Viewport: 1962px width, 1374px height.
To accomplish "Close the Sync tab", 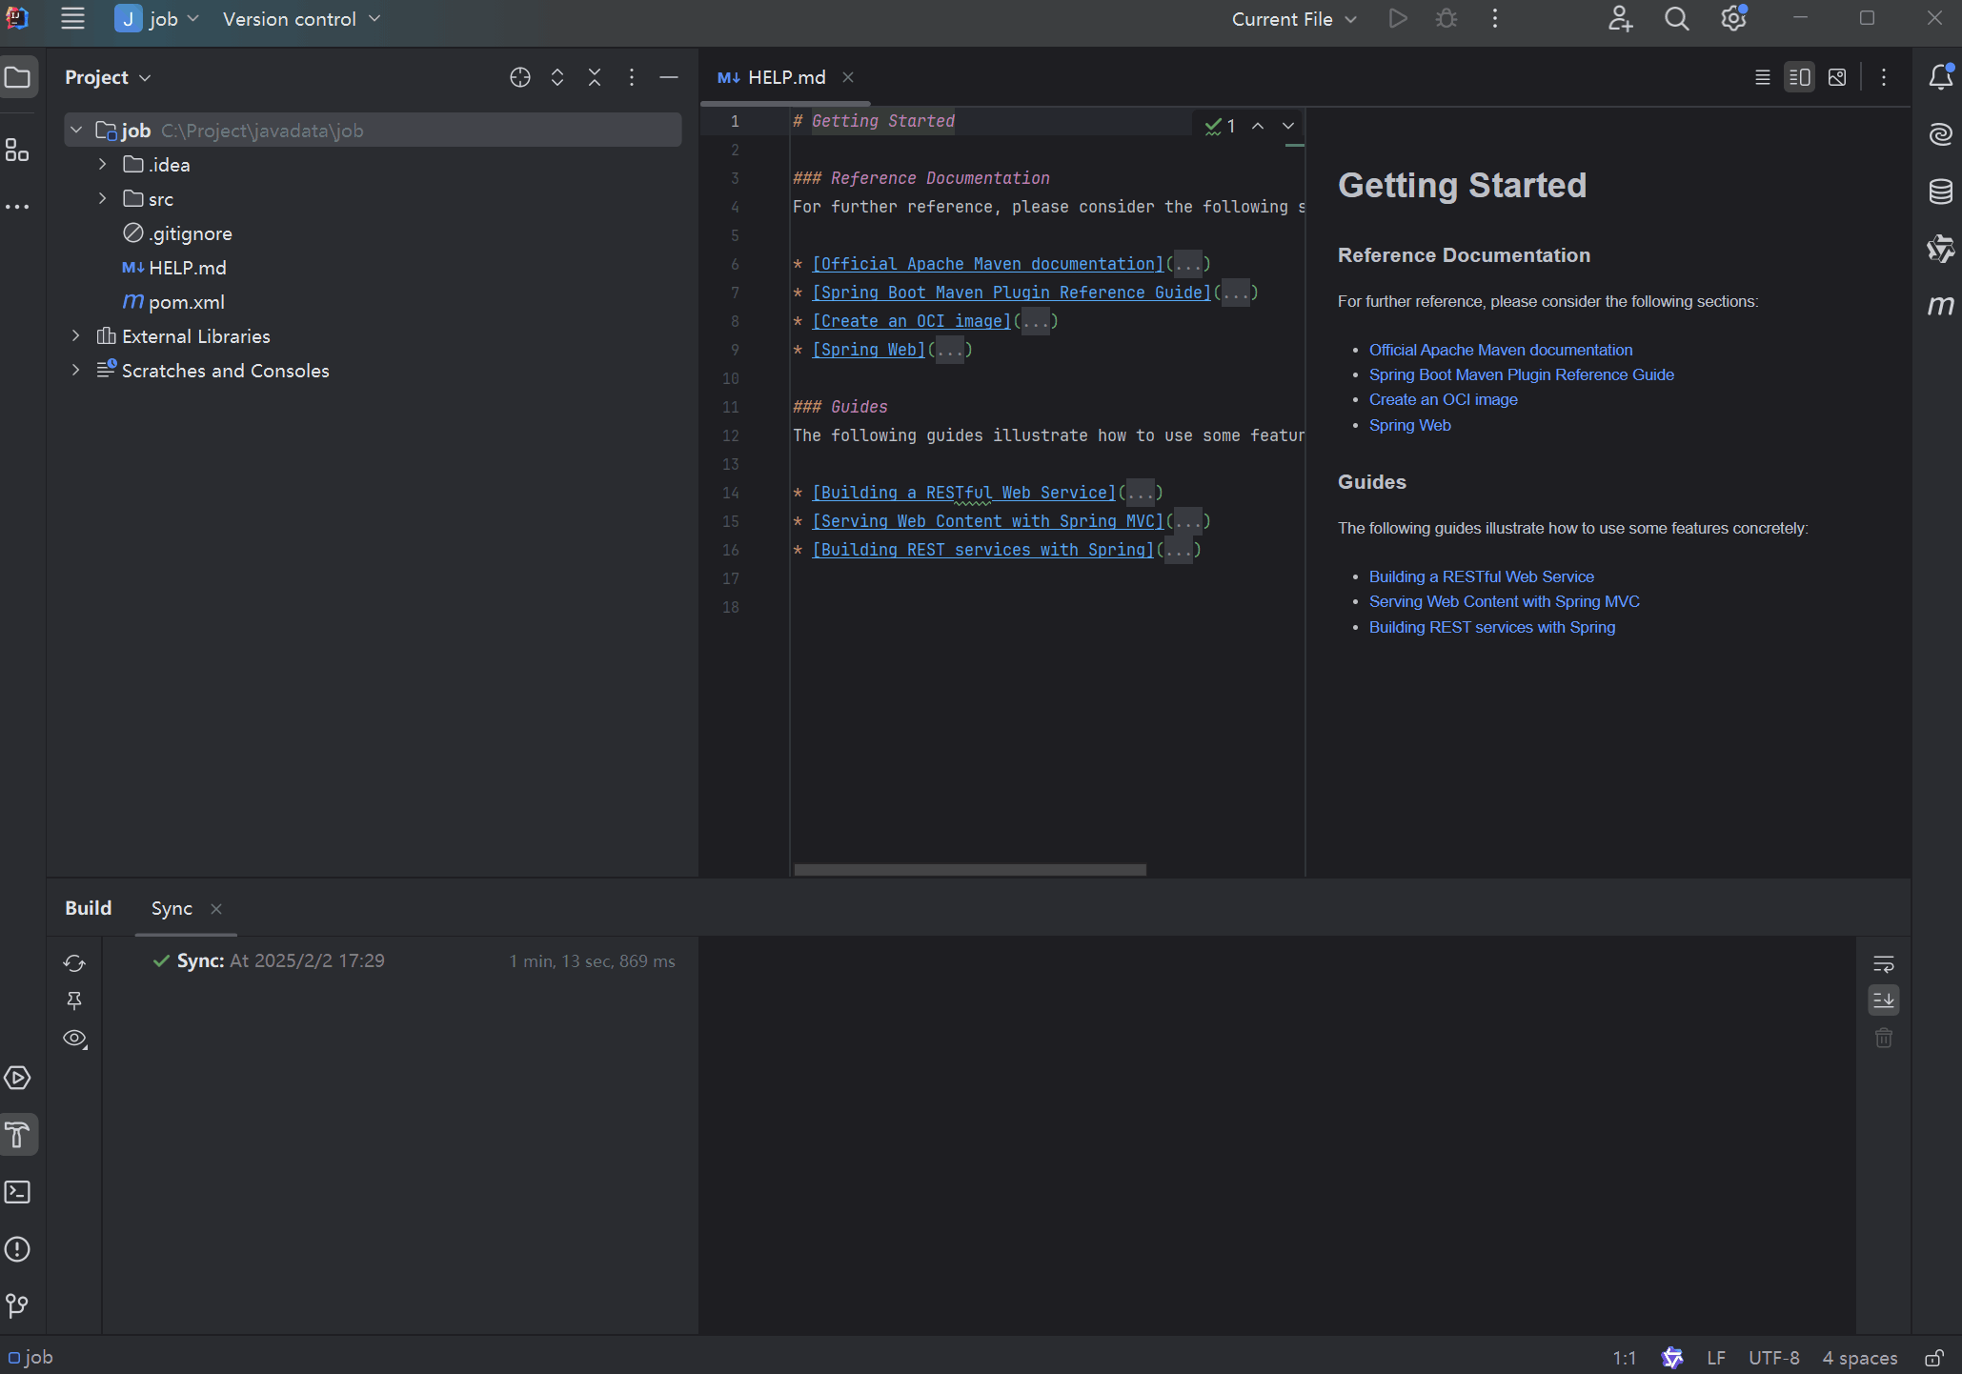I will [x=216, y=909].
